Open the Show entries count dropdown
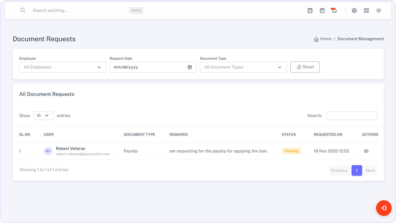This screenshot has height=223, width=396. tap(43, 116)
